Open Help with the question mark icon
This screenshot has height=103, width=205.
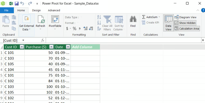[203, 10]
